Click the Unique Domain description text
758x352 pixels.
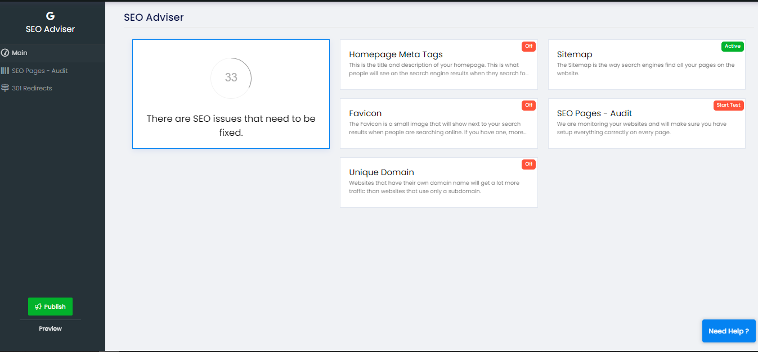[x=434, y=187]
